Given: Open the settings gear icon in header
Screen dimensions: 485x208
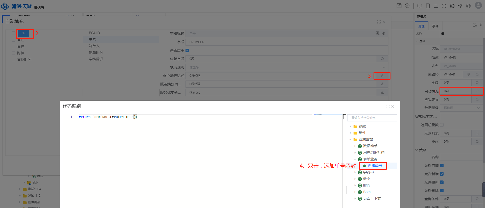Looking at the screenshot, I should [452, 6].
